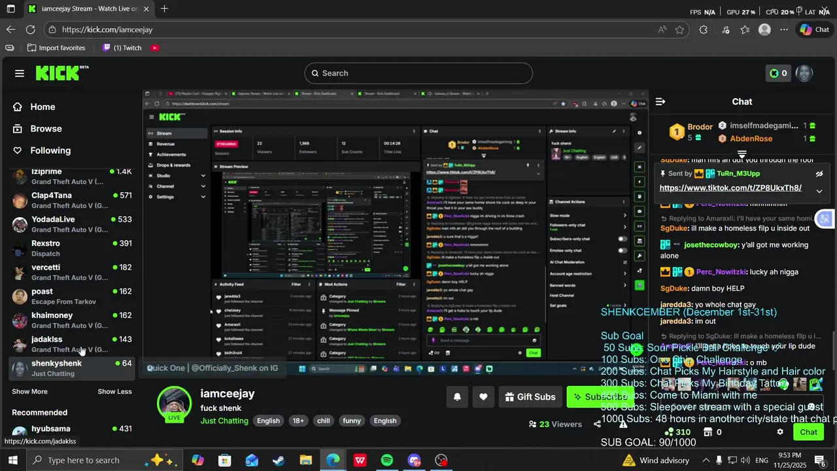Open the media control icon

(x=726, y=29)
